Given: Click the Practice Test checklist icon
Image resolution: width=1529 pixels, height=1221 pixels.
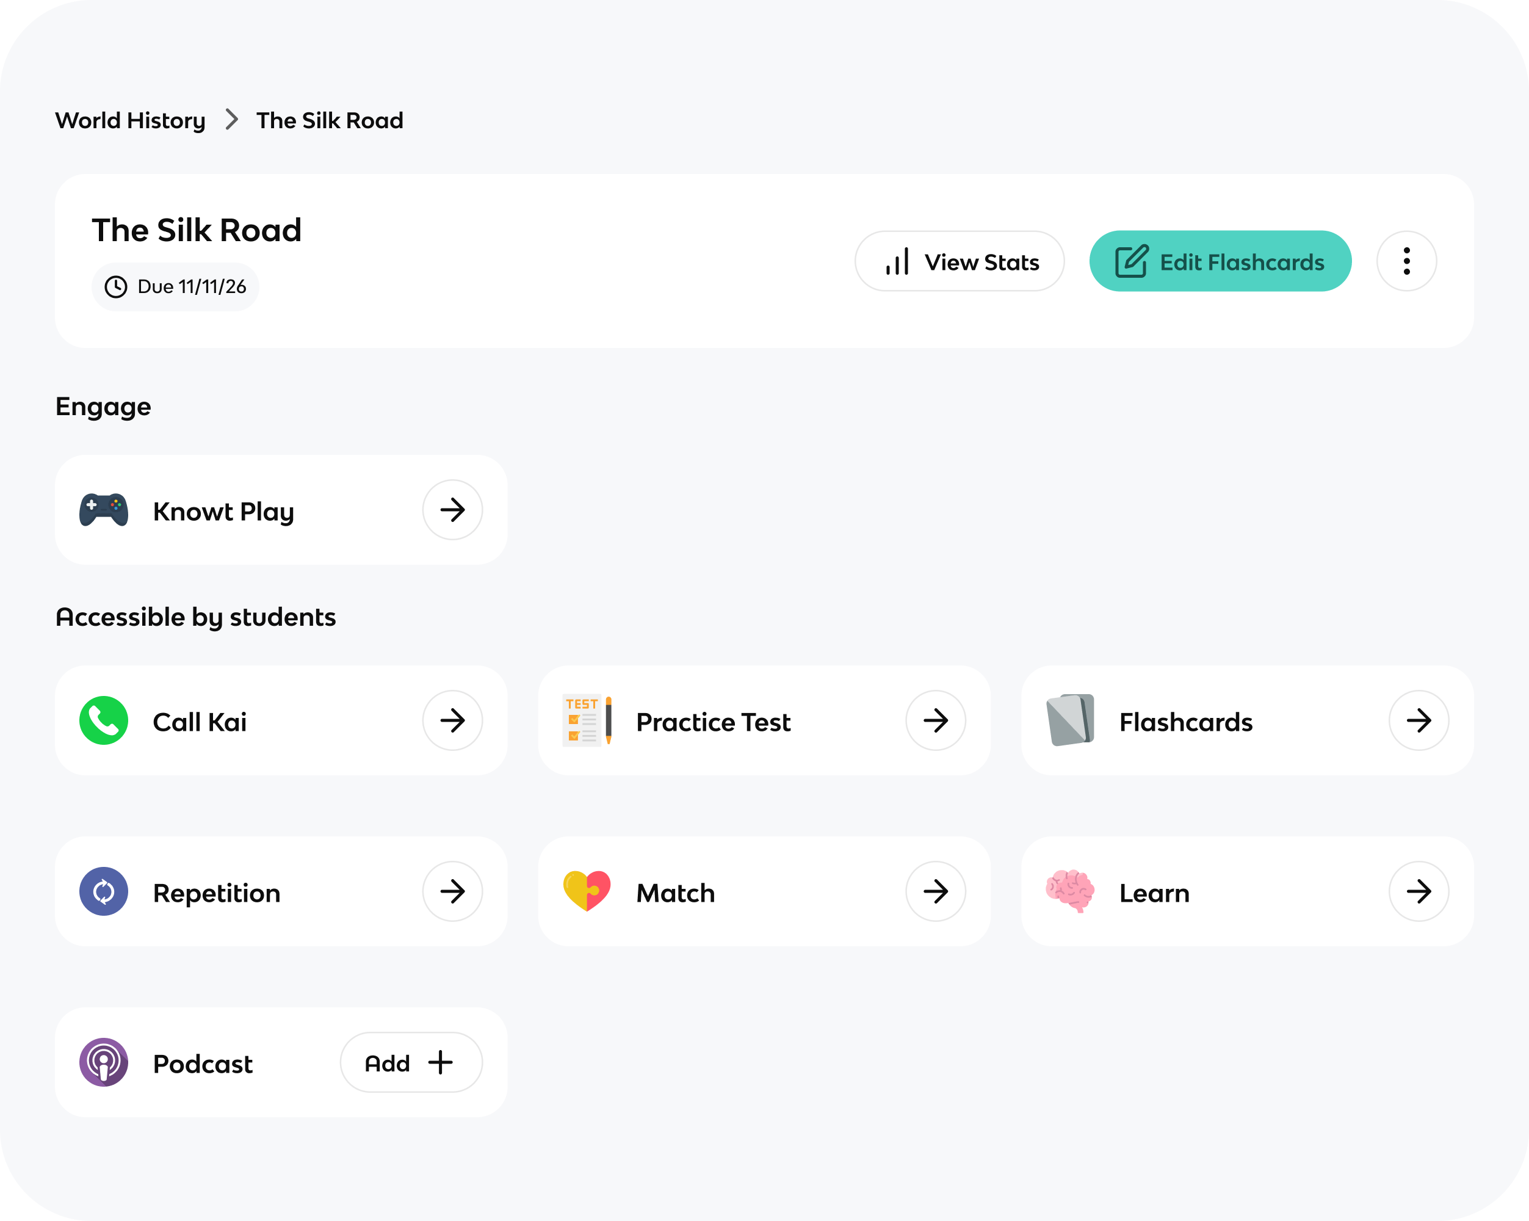Looking at the screenshot, I should (x=587, y=720).
